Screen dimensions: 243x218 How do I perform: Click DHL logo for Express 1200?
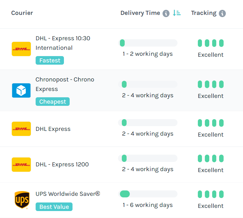pyautogui.click(x=21, y=164)
